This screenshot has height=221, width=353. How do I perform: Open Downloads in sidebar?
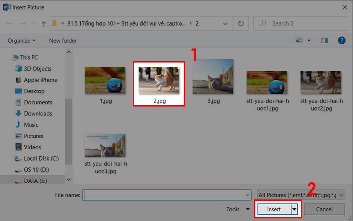click(x=38, y=114)
